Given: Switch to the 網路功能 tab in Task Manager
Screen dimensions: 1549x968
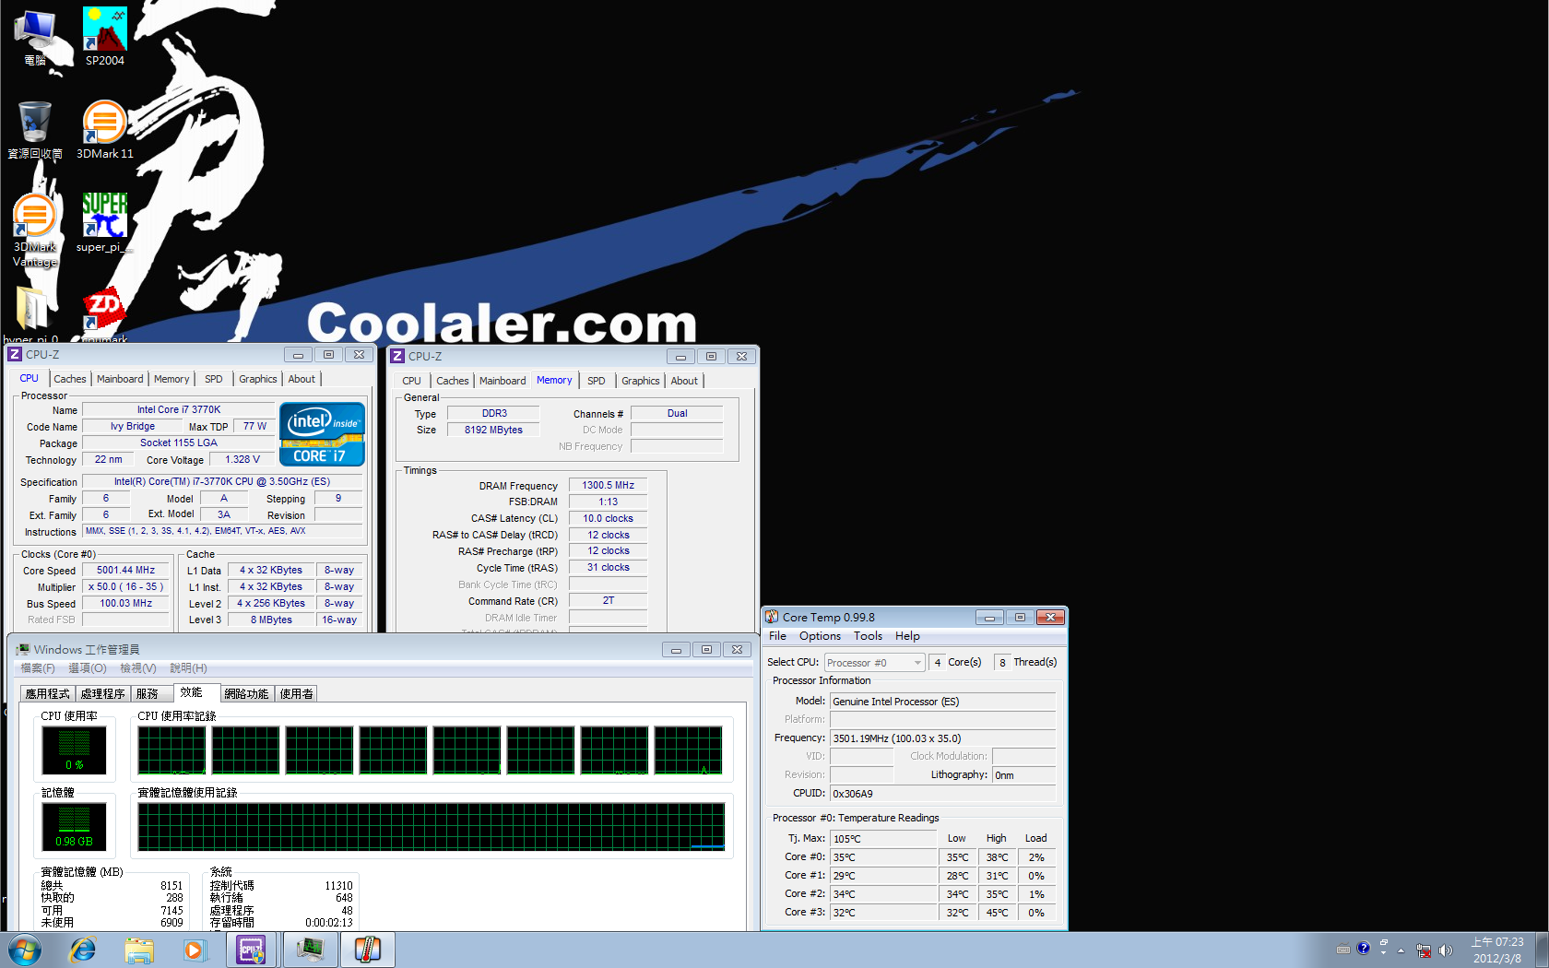Looking at the screenshot, I should coord(246,694).
